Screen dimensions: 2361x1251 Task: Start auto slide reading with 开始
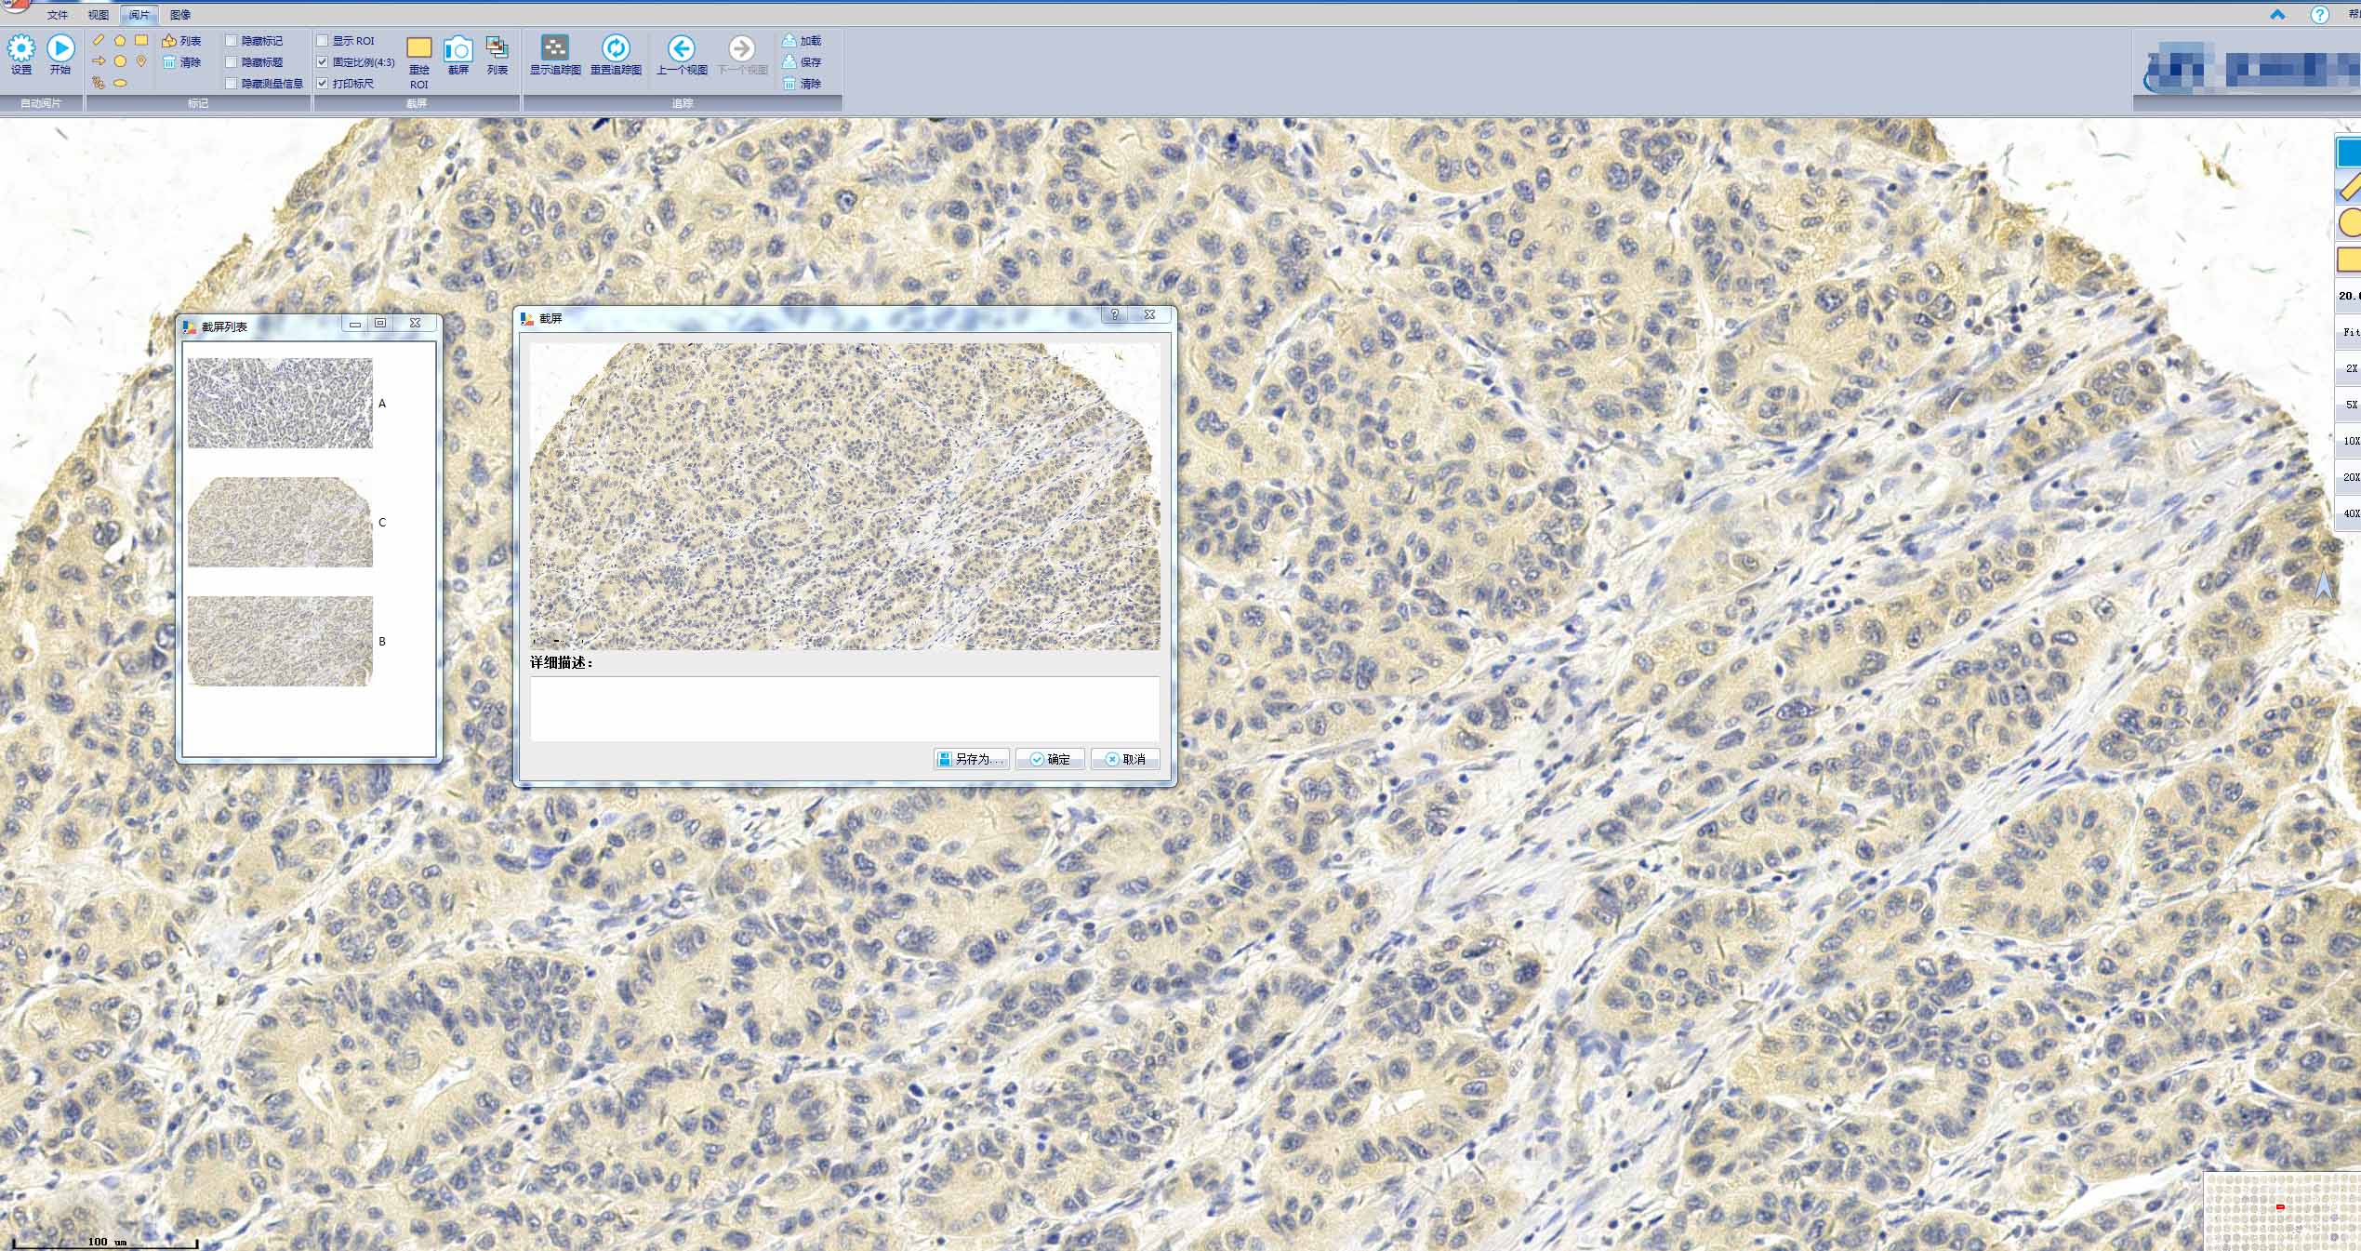point(60,55)
